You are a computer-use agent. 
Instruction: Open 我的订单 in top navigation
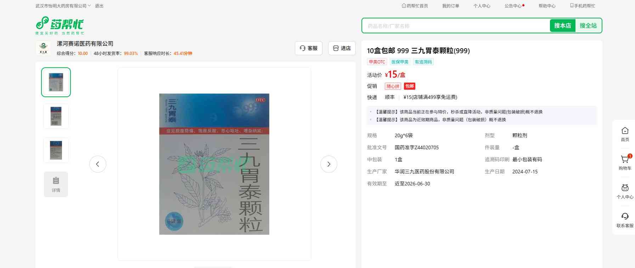point(450,6)
